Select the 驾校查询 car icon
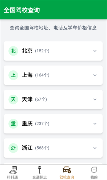Screen dimensions: 107x180 [x=67, y=170]
